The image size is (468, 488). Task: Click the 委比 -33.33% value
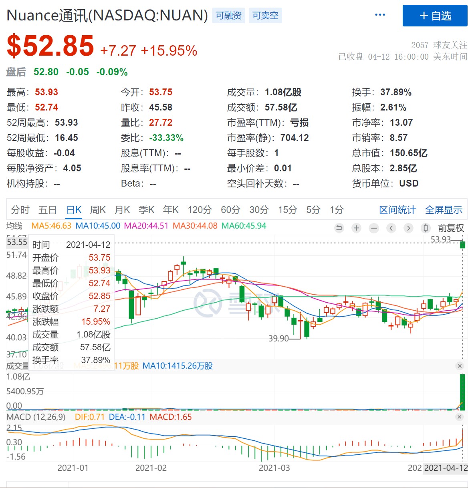coord(166,138)
